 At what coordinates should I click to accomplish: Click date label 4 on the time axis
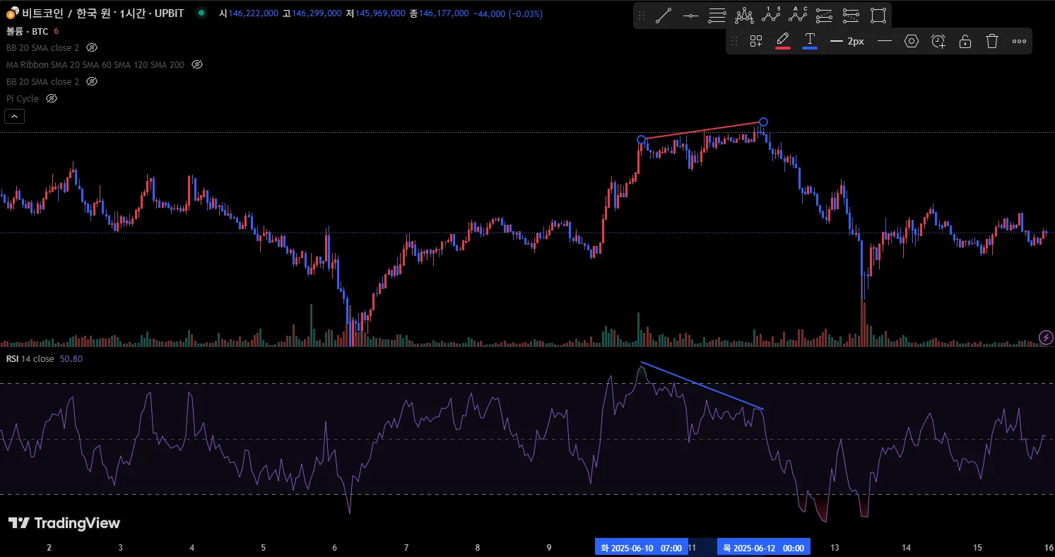pyautogui.click(x=192, y=548)
